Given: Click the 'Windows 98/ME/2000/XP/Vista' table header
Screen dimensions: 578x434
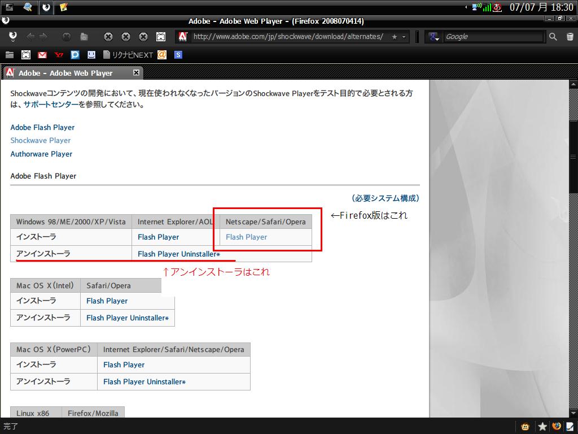Looking at the screenshot, I should [71, 222].
